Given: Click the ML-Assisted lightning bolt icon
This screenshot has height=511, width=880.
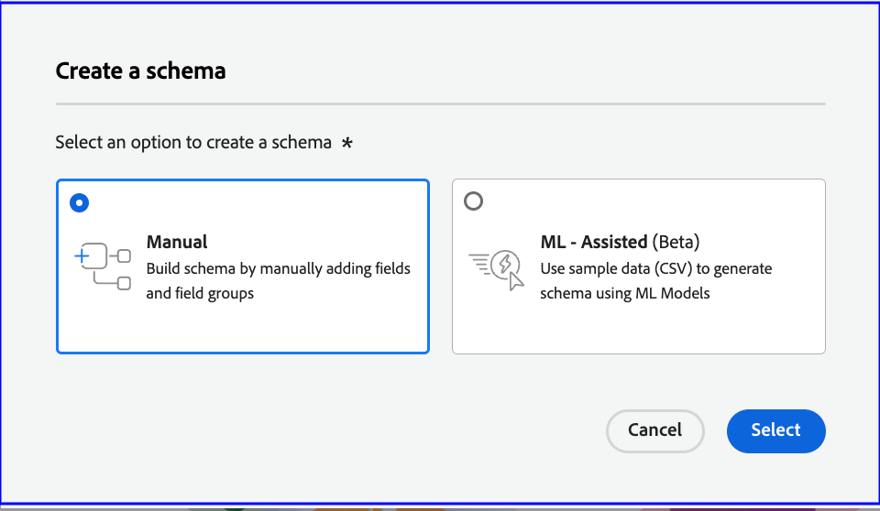Looking at the screenshot, I should coord(502,265).
